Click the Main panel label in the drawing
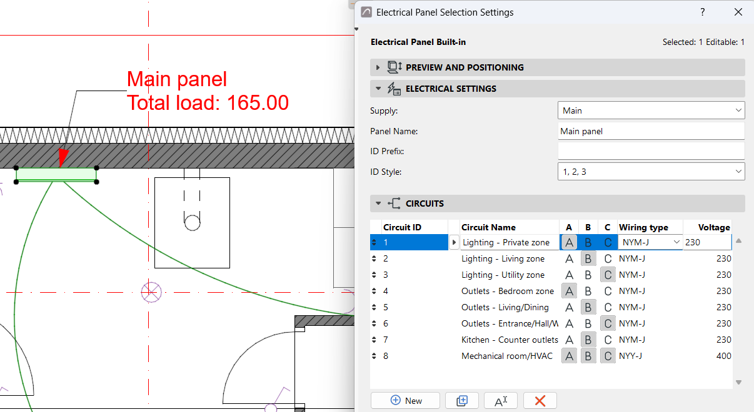The width and height of the screenshot is (754, 412). pyautogui.click(x=177, y=79)
